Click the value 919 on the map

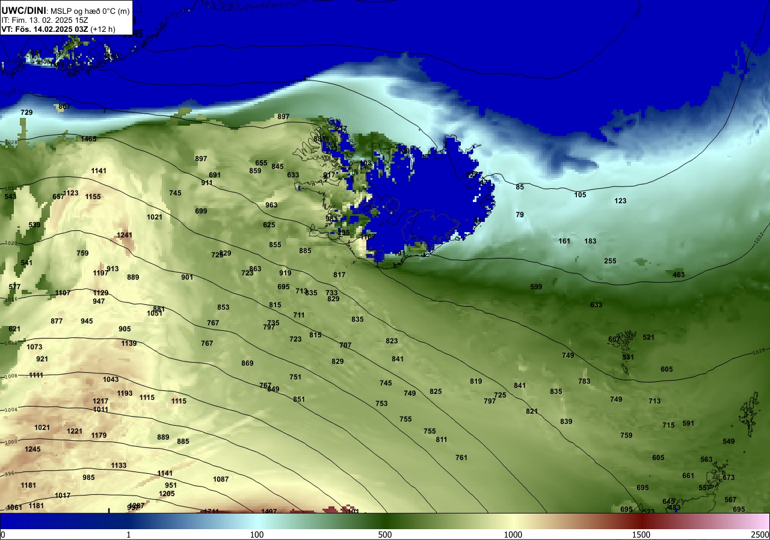click(285, 273)
